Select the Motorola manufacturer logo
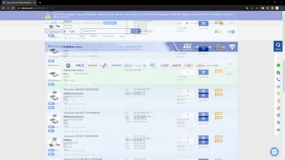285x160 pixels. pos(68,65)
